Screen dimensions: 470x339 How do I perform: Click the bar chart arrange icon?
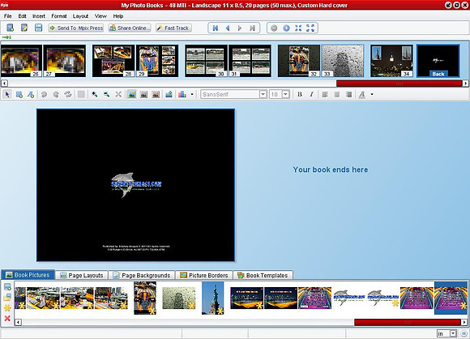(182, 95)
